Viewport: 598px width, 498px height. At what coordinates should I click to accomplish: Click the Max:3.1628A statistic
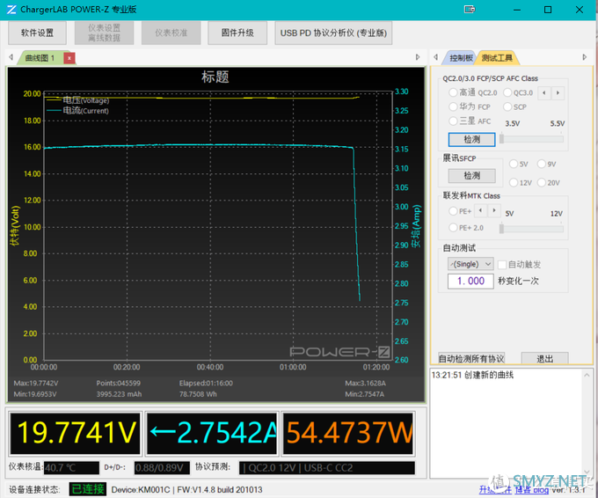pos(365,383)
